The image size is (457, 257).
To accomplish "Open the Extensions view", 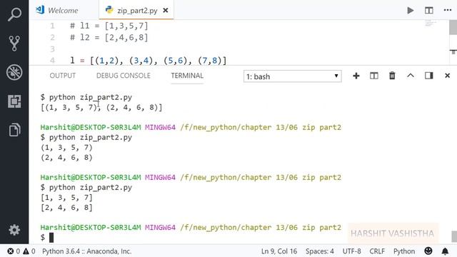I will [14, 101].
